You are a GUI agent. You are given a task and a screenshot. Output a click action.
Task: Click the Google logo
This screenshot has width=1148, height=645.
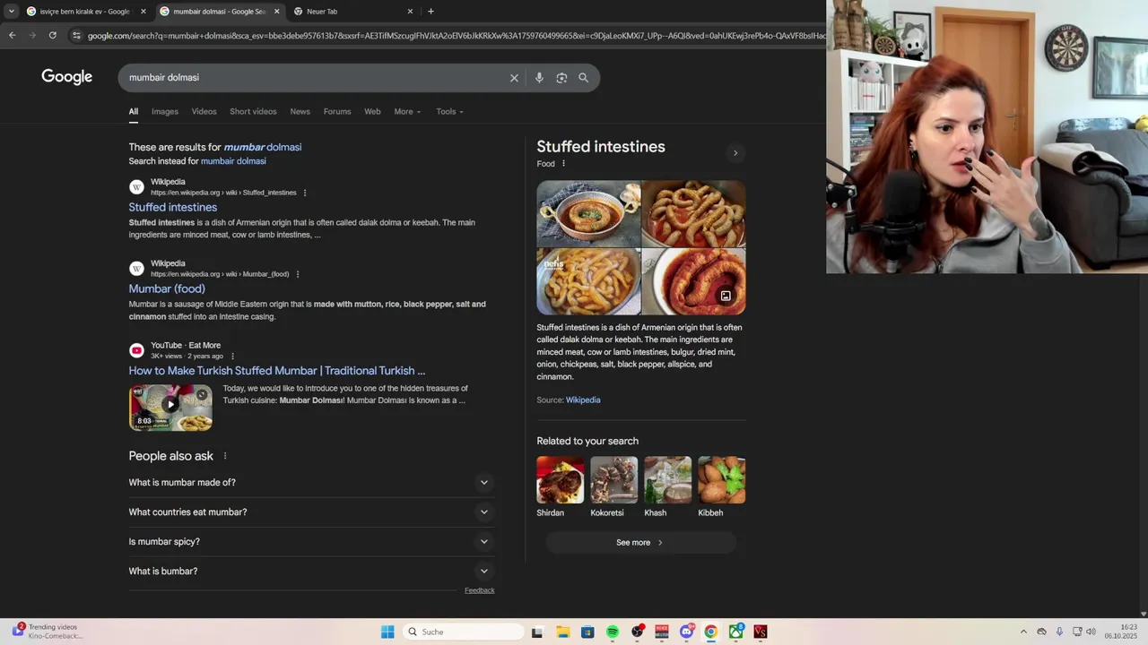pyautogui.click(x=66, y=77)
